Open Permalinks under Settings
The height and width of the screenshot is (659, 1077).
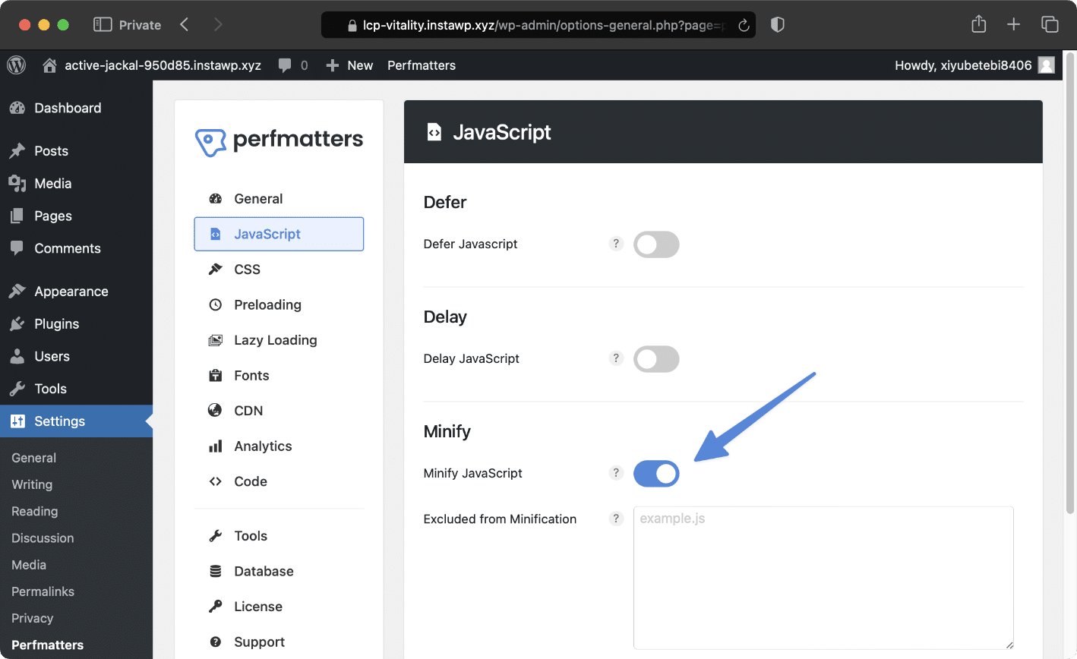[x=43, y=591]
